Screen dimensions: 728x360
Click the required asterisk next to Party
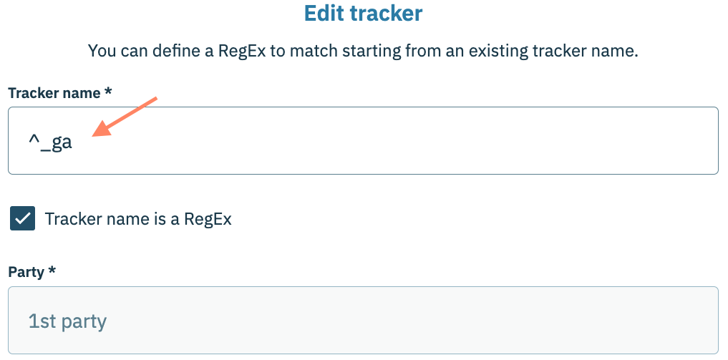coord(52,272)
